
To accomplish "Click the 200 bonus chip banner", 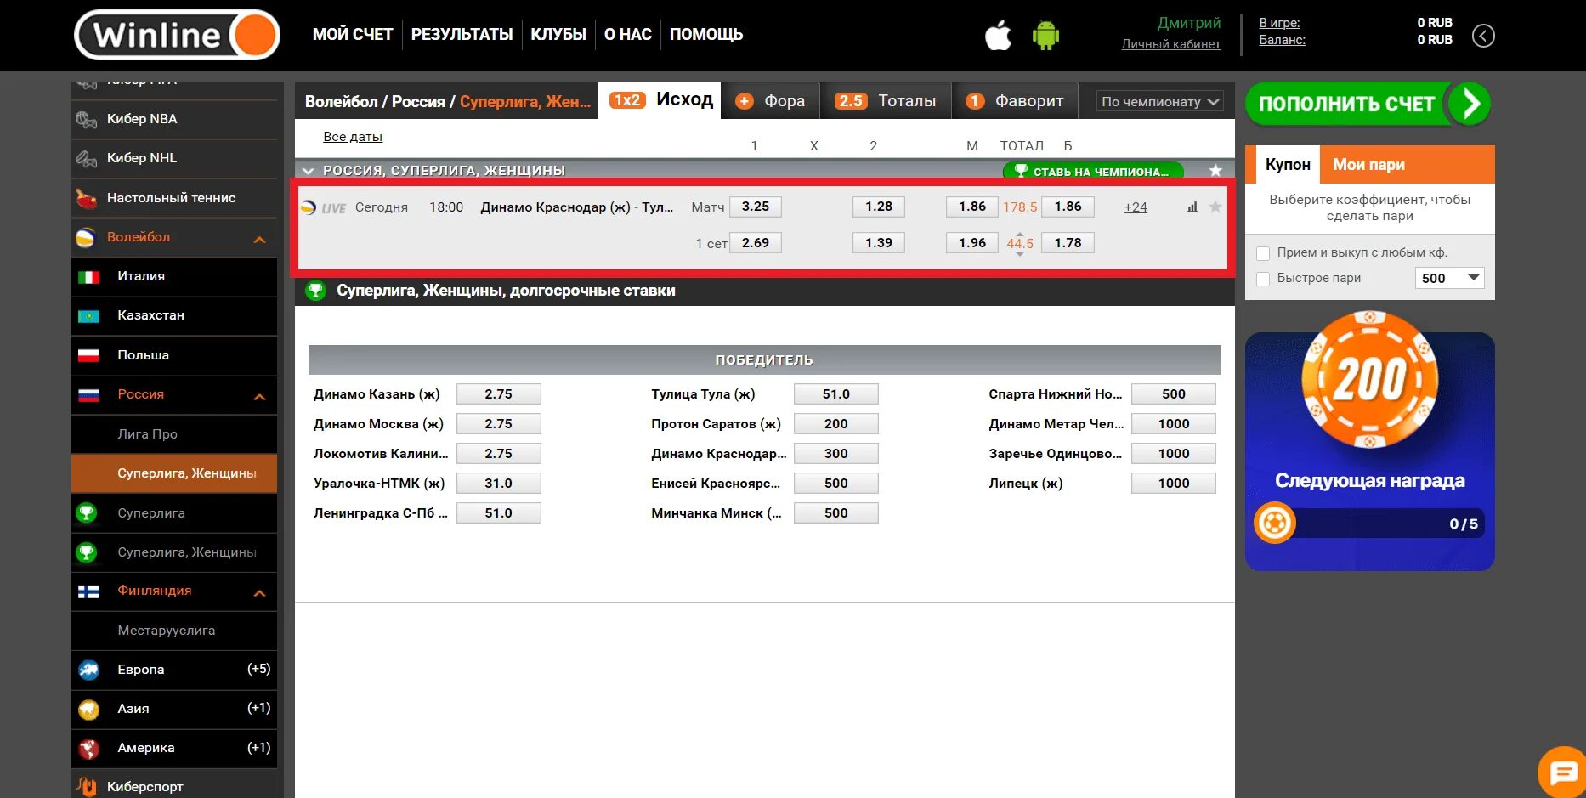I will point(1369,379).
